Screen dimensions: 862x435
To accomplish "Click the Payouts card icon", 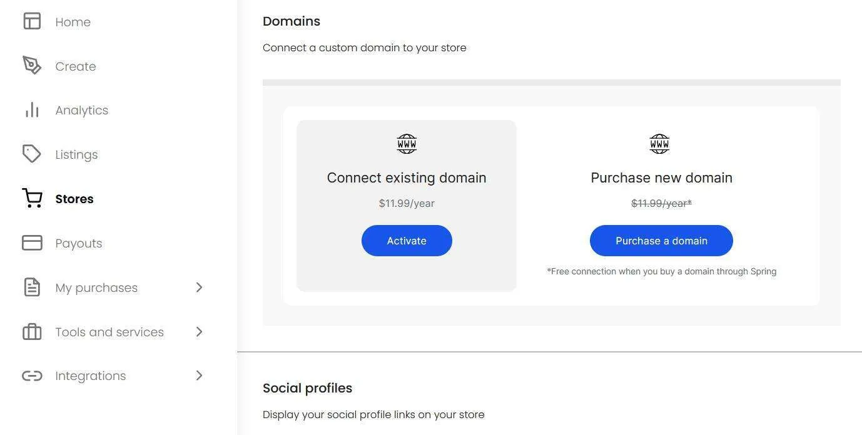I will 32,242.
